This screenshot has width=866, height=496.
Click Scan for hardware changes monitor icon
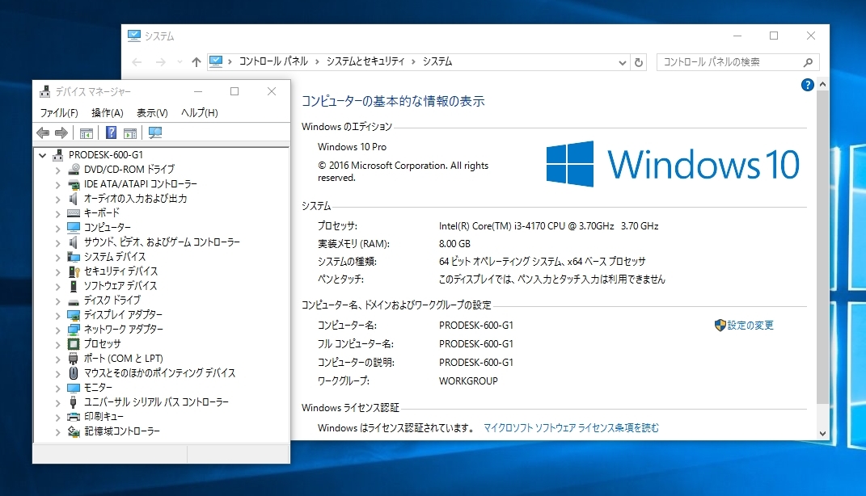(x=155, y=132)
